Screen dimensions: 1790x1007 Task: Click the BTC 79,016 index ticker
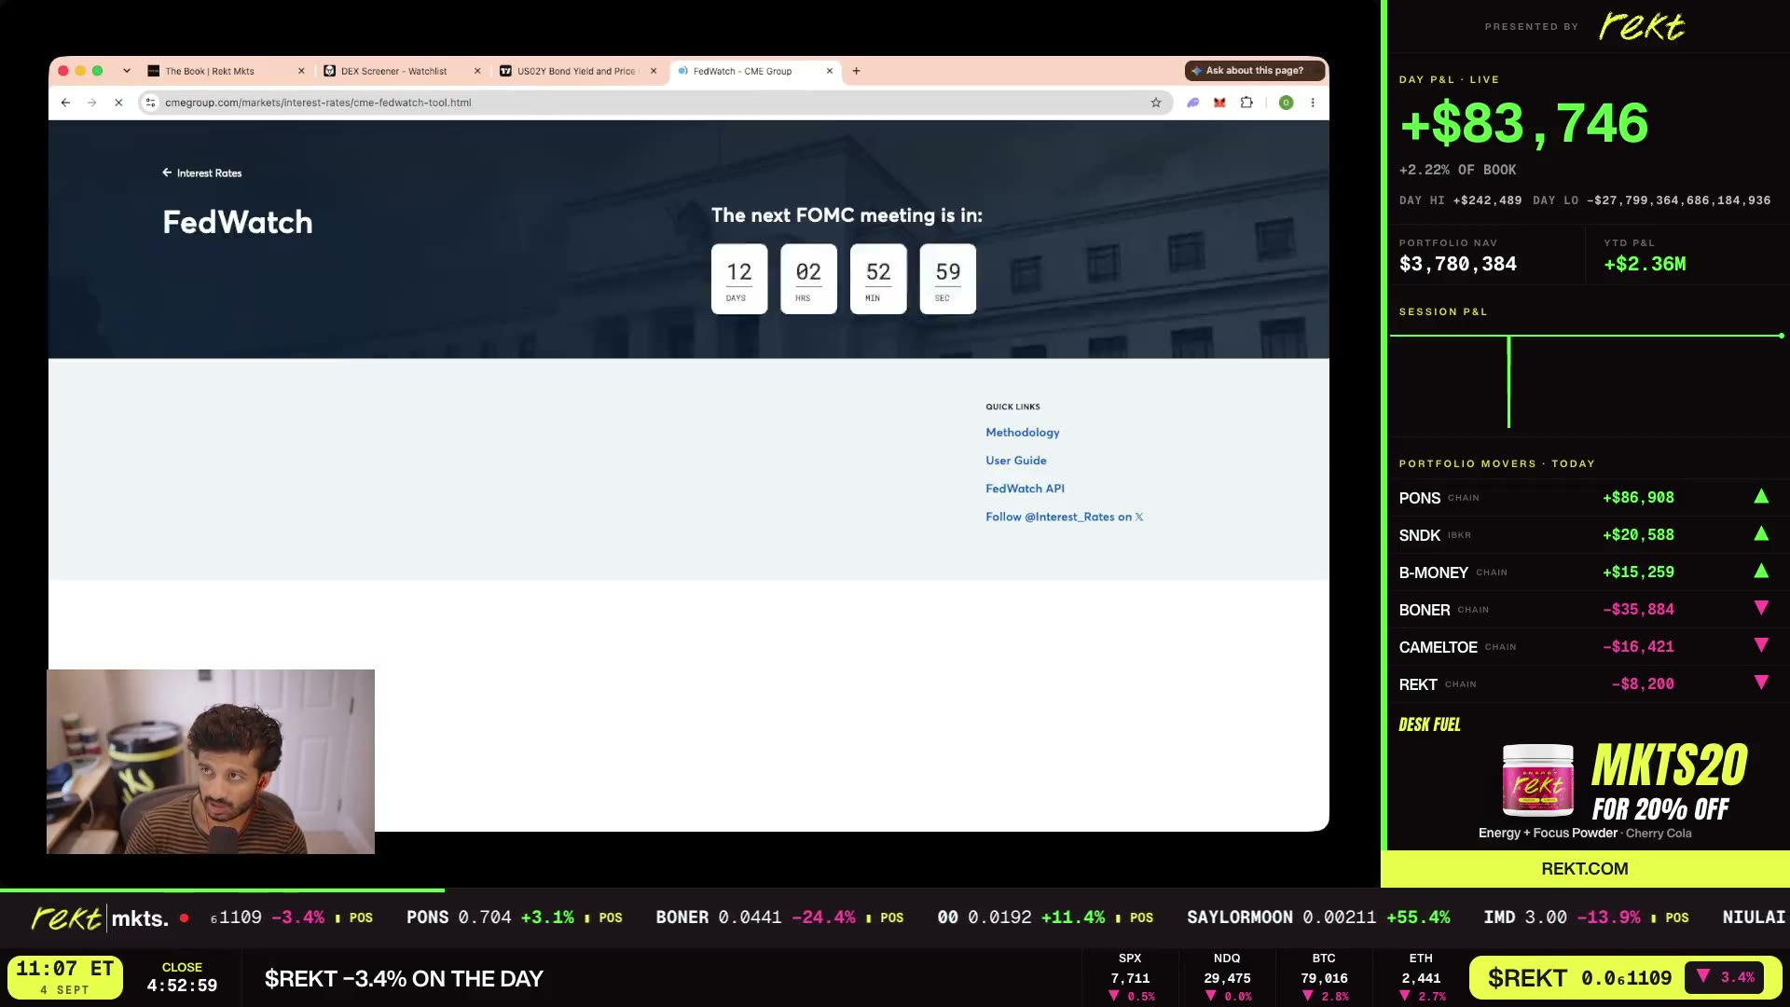[x=1324, y=978]
